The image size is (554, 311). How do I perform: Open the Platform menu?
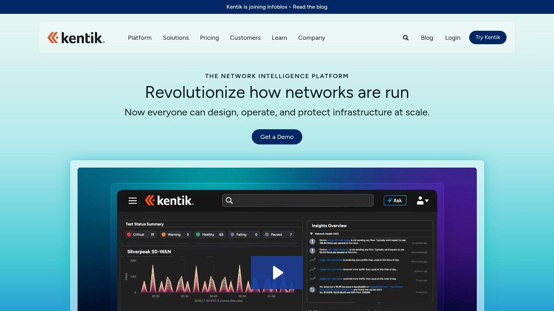(140, 38)
